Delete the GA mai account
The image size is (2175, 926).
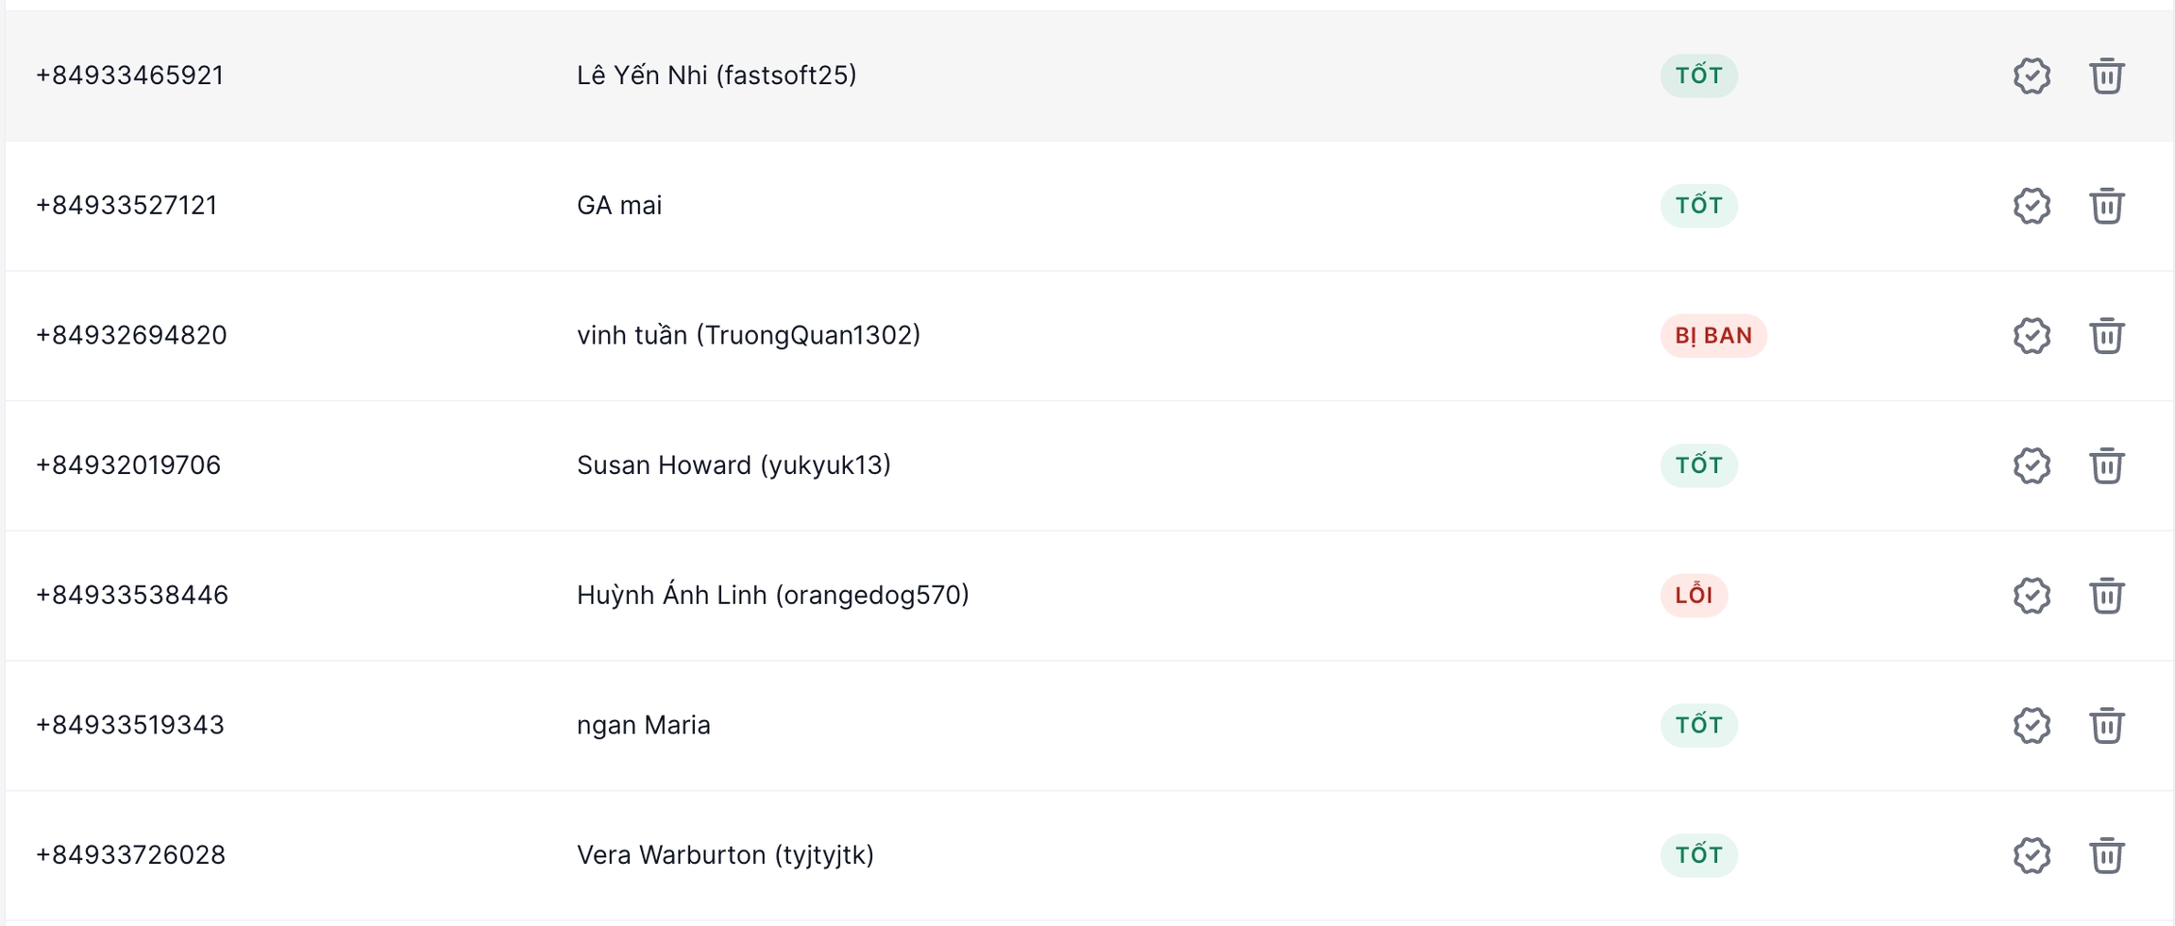(2106, 206)
